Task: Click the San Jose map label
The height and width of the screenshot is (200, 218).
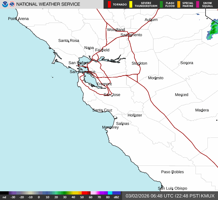Action: coord(112,95)
